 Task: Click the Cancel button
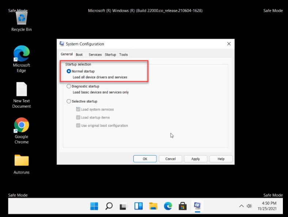(170, 159)
